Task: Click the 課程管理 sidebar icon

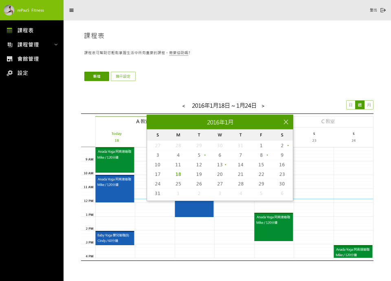Action: [x=10, y=45]
